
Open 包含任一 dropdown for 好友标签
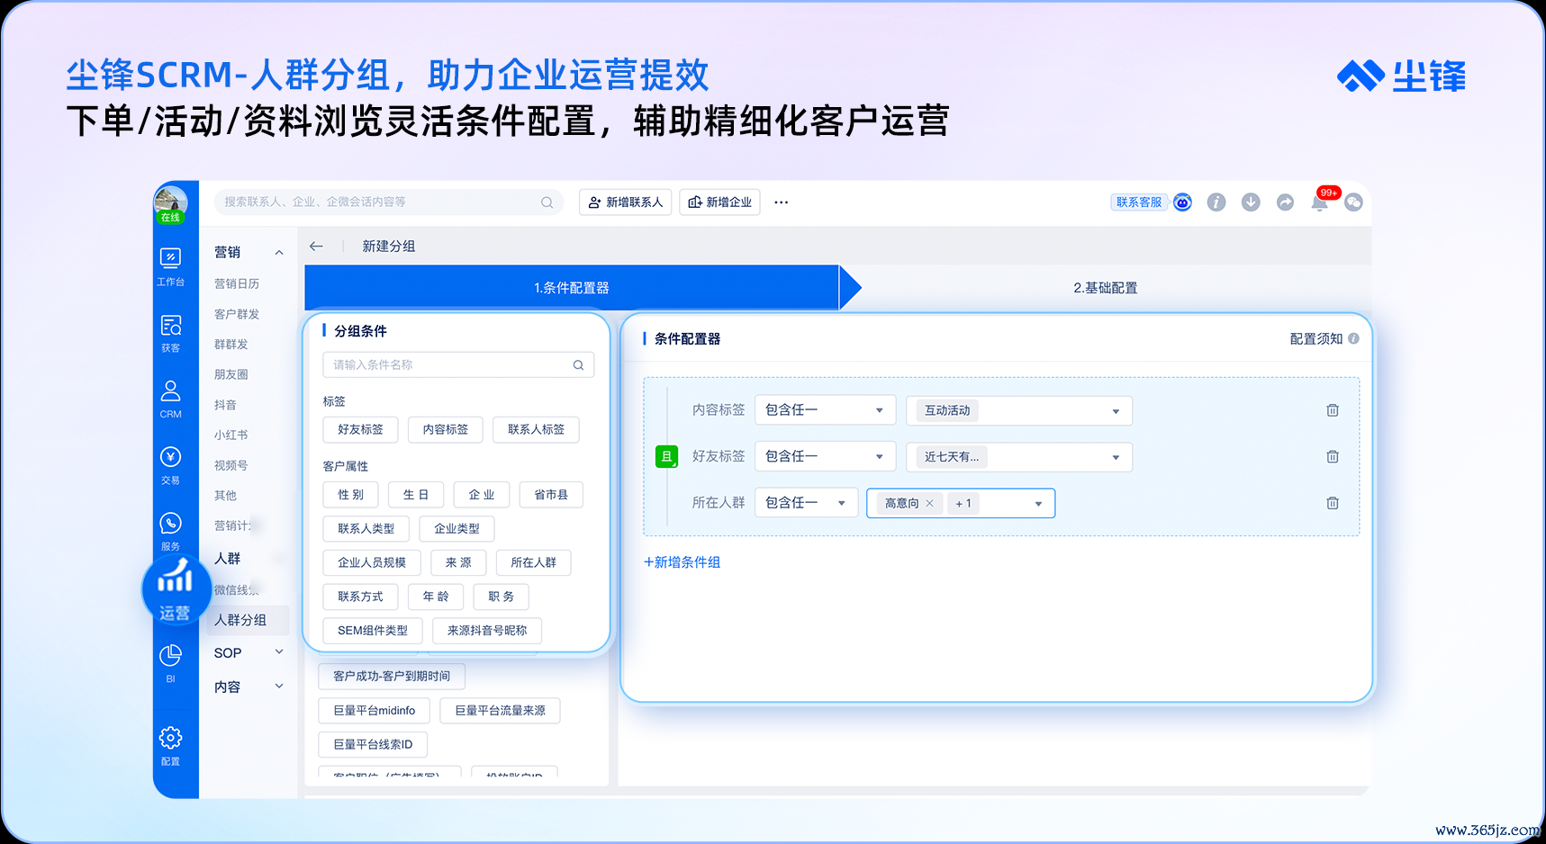point(825,456)
